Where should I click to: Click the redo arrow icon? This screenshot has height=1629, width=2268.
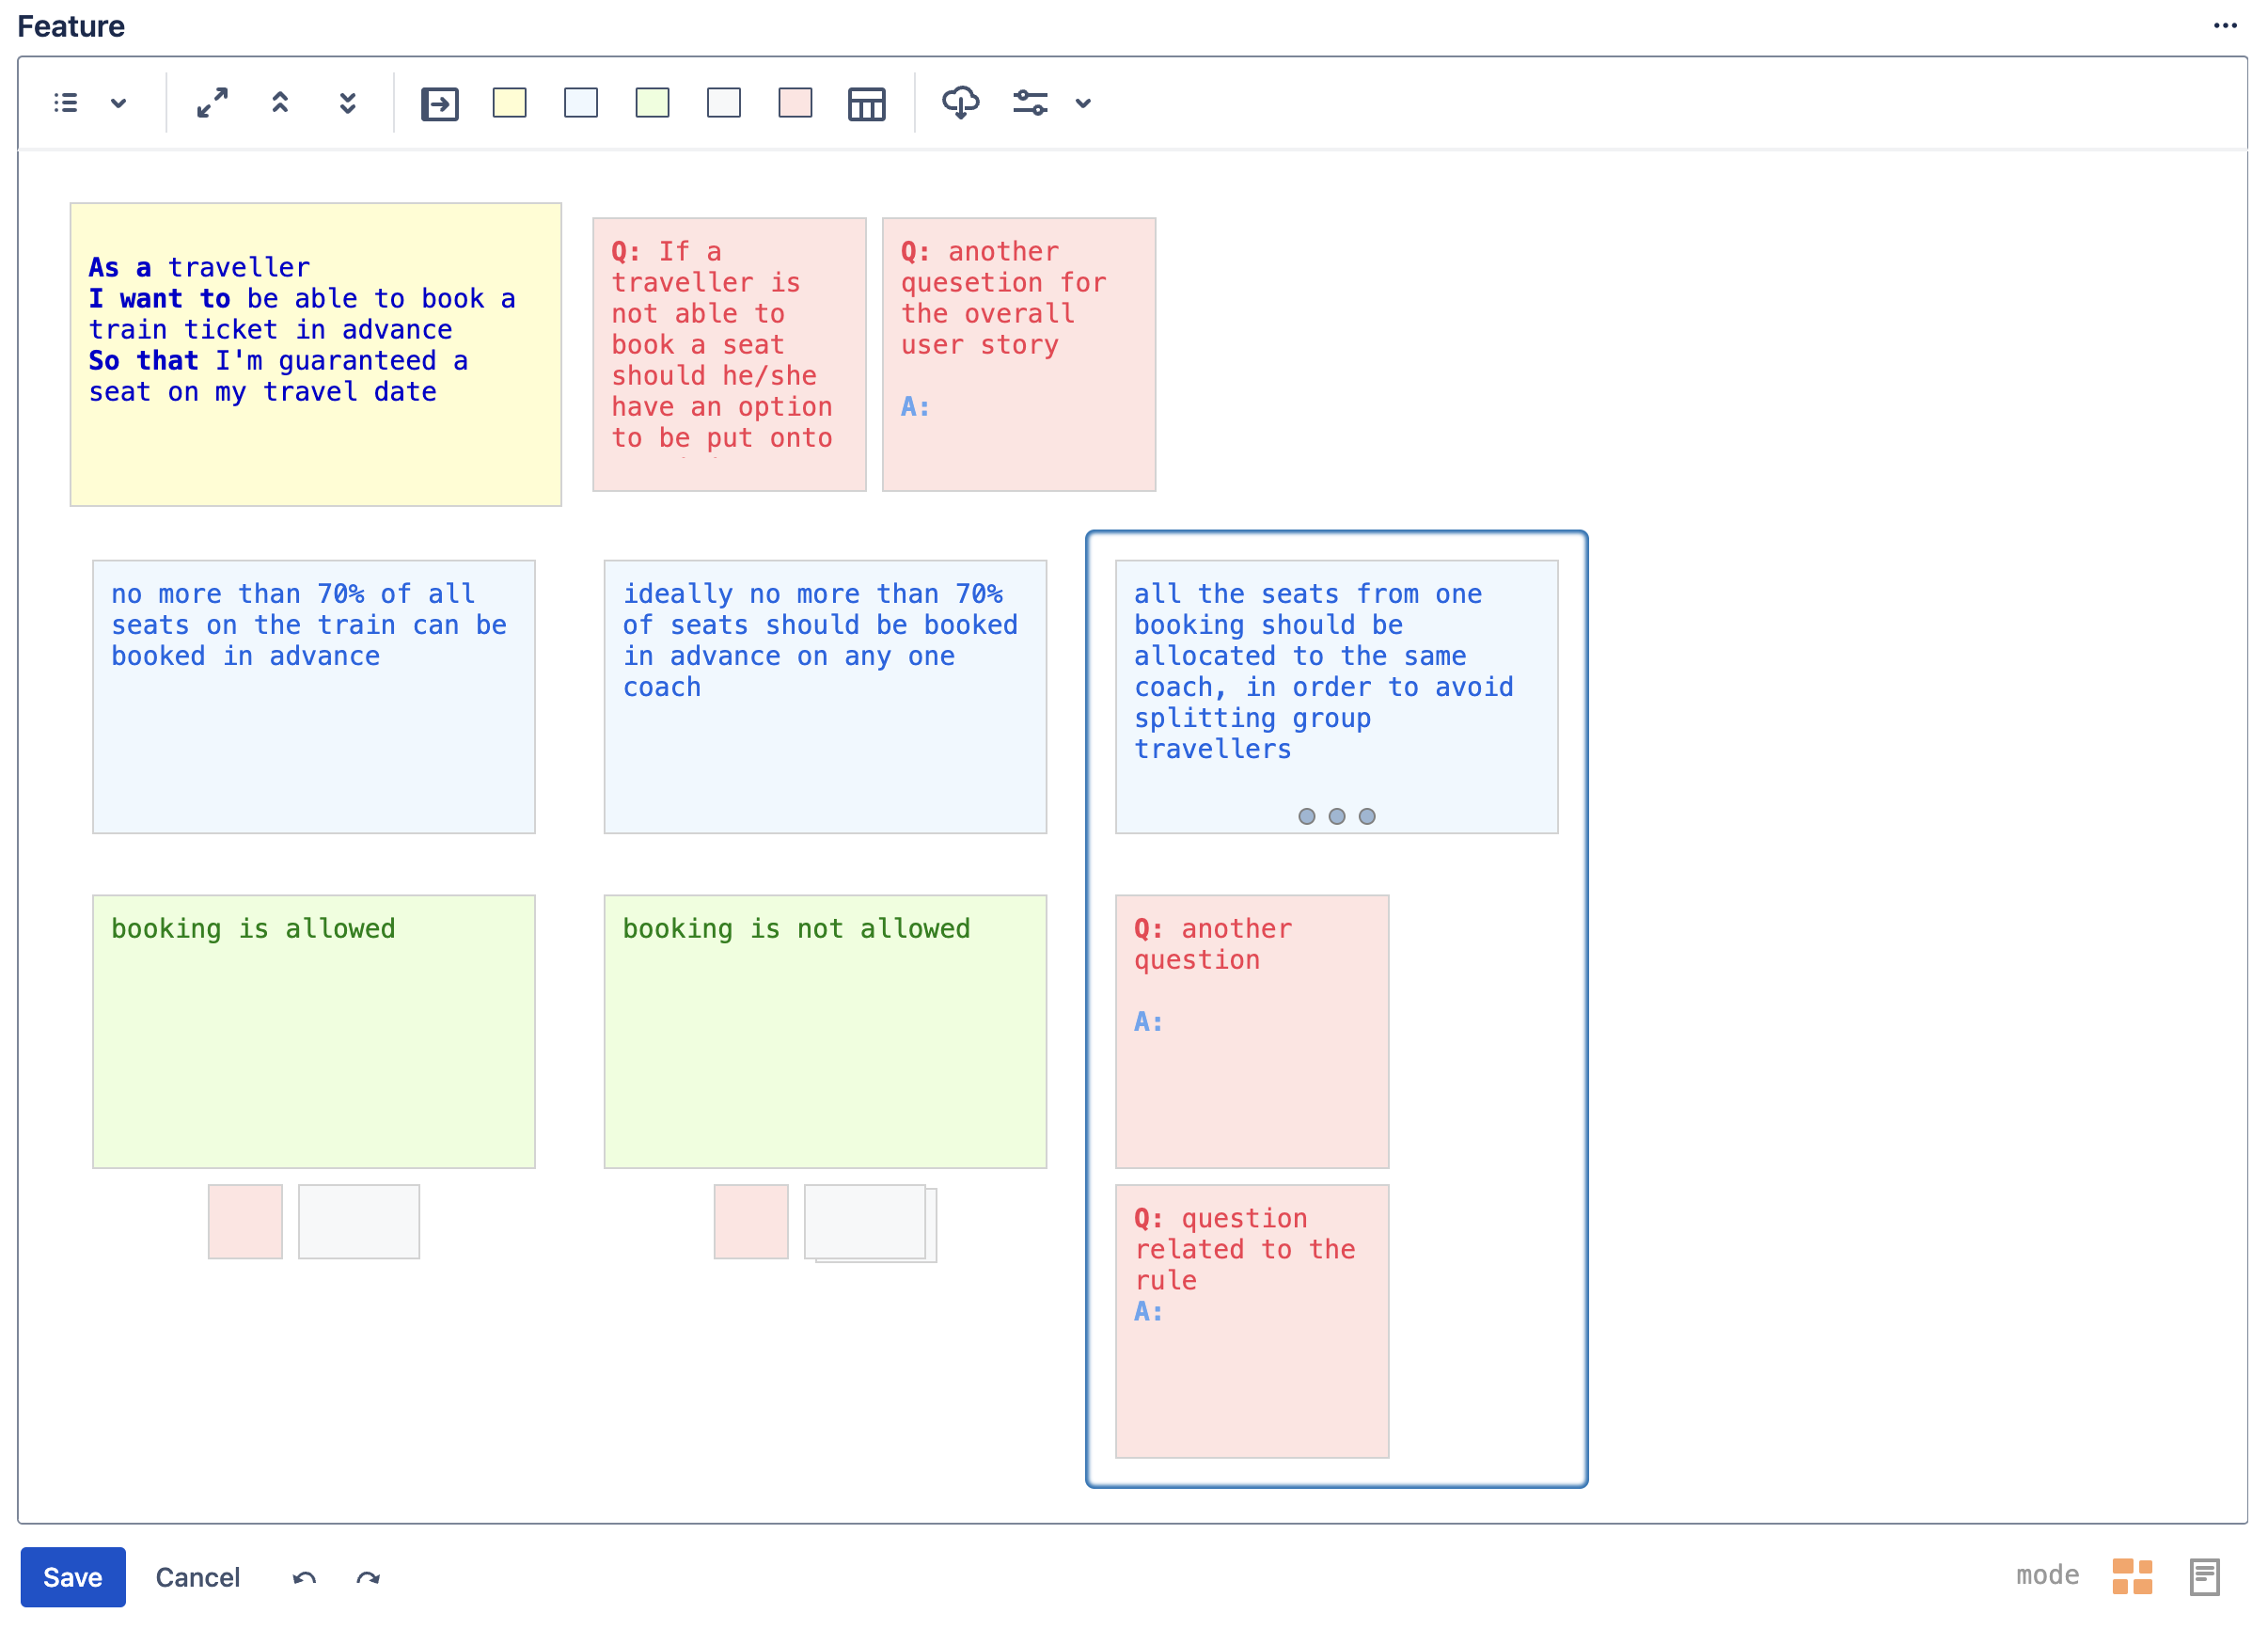[368, 1577]
